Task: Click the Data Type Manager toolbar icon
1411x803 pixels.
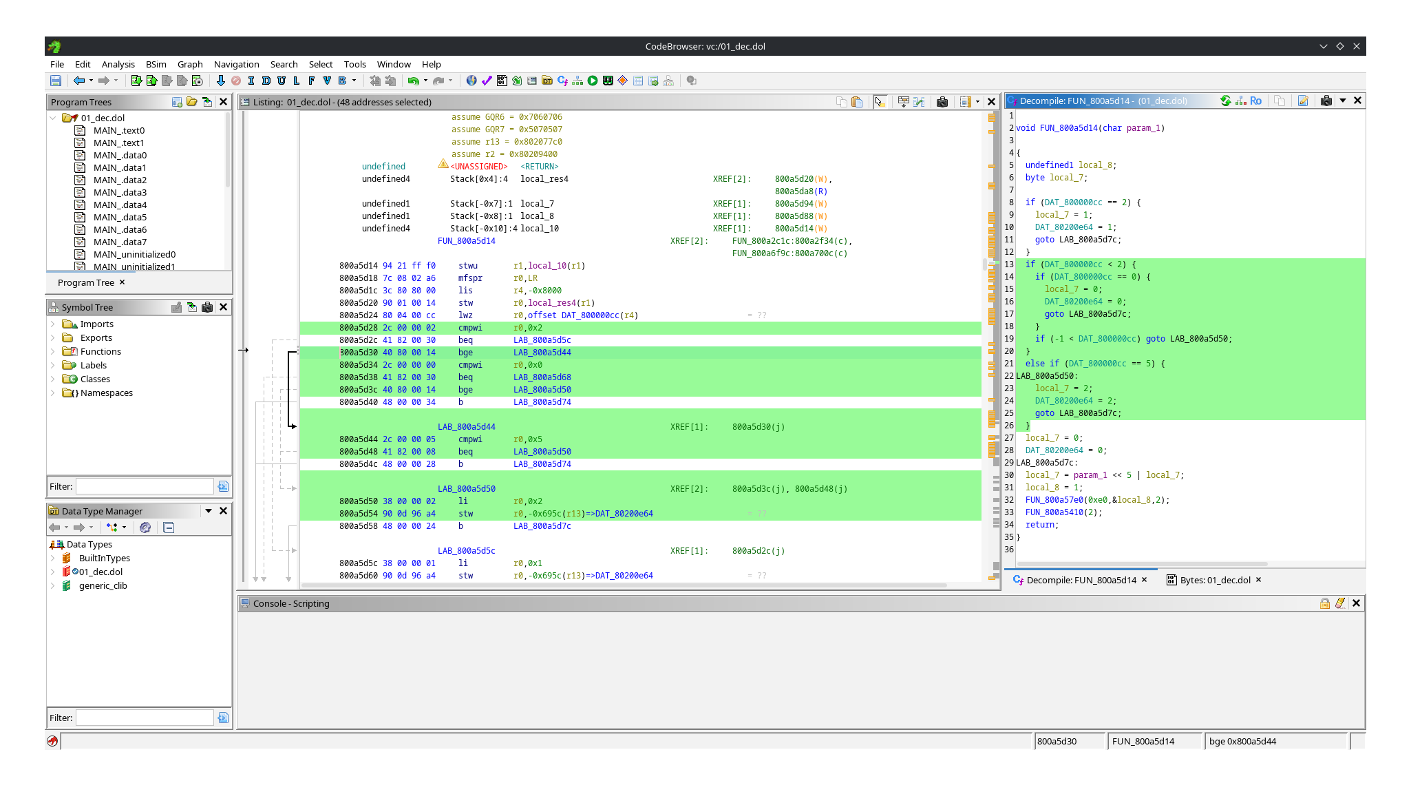Action: [x=547, y=81]
